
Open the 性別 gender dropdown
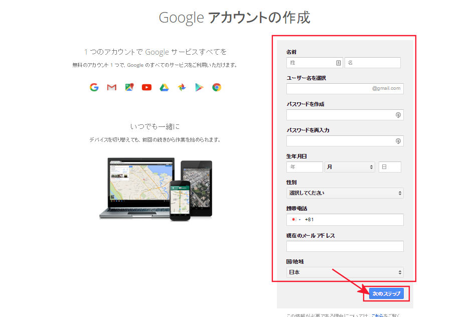click(x=345, y=193)
